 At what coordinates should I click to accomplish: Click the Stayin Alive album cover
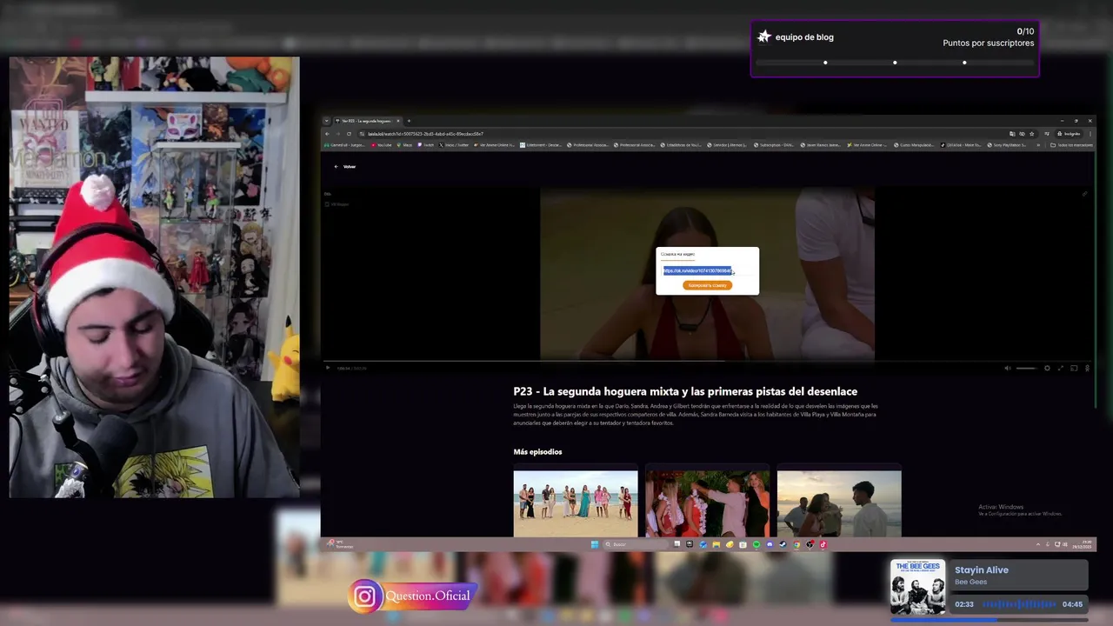point(917,587)
